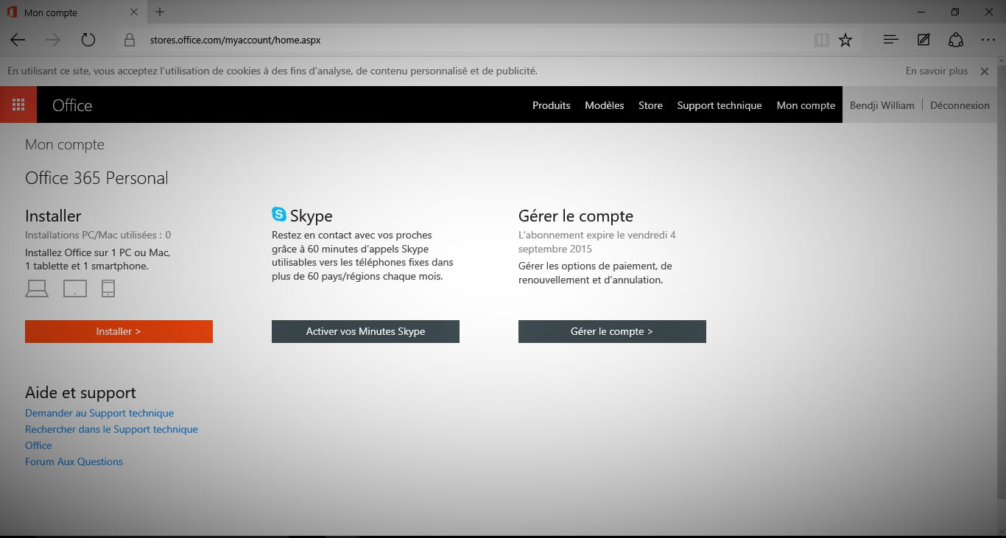This screenshot has height=538, width=1006.
Task: Open a new tab with plus button
Action: pyautogui.click(x=160, y=12)
